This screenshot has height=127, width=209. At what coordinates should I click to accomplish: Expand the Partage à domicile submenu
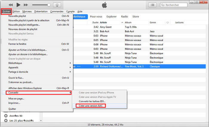tap(39, 71)
